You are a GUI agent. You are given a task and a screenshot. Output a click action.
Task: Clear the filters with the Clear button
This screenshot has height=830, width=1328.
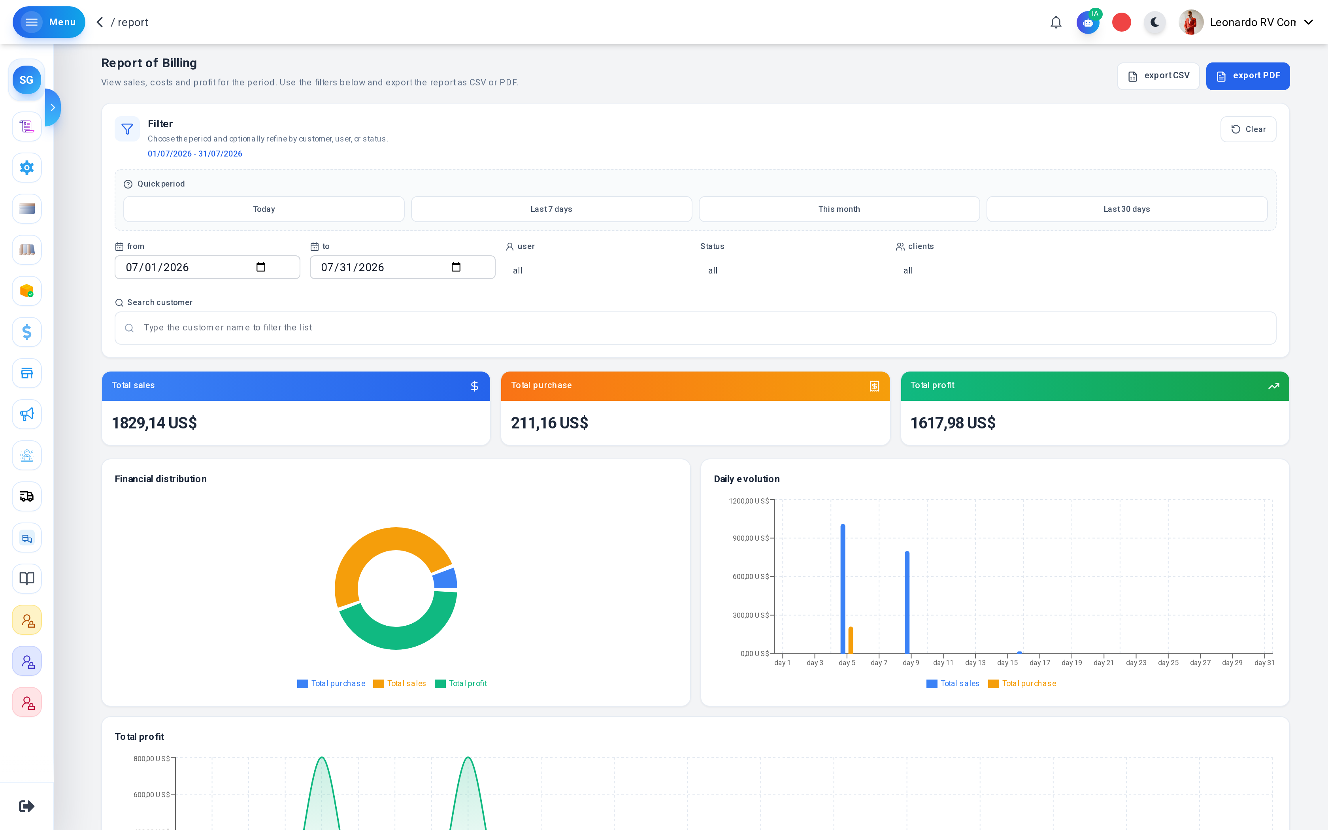pyautogui.click(x=1248, y=129)
